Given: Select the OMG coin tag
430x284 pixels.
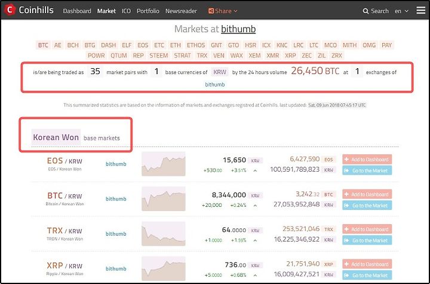Looking at the screenshot, I should (369, 45).
